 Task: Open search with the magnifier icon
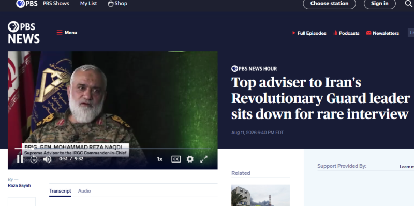(x=408, y=4)
